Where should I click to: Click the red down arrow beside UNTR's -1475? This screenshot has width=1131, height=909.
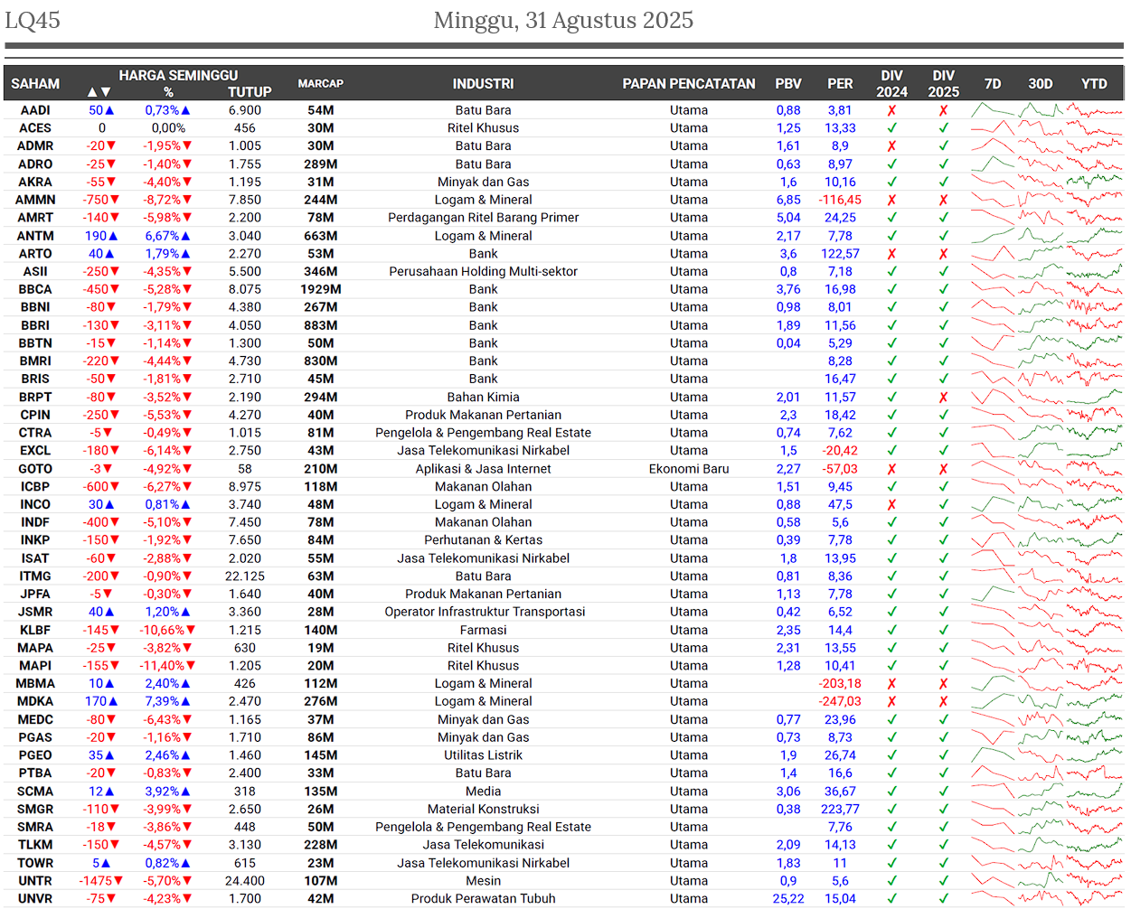coord(118,881)
